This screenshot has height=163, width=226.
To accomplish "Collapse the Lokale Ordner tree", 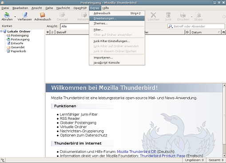I will click(1, 31).
